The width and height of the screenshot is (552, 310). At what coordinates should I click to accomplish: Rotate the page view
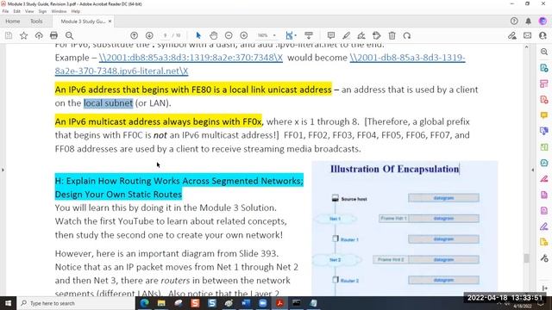click(407, 35)
